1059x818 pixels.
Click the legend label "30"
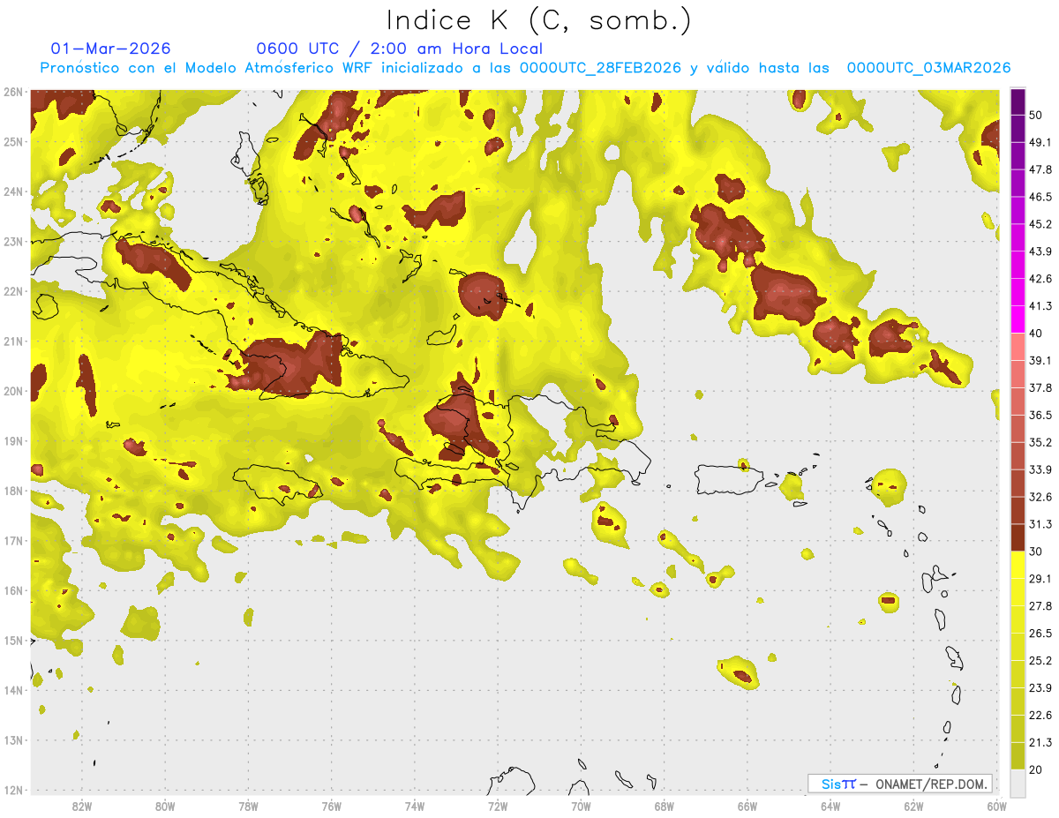pos(1036,552)
